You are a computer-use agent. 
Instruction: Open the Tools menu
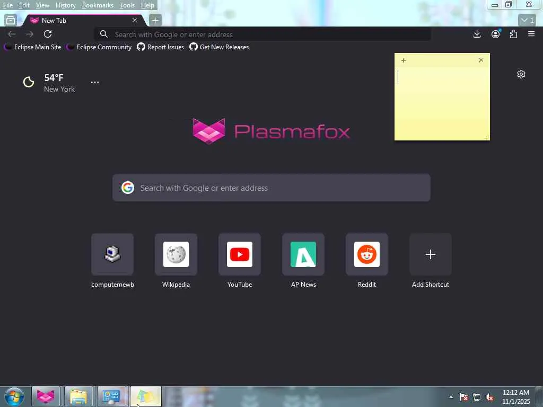click(x=127, y=5)
